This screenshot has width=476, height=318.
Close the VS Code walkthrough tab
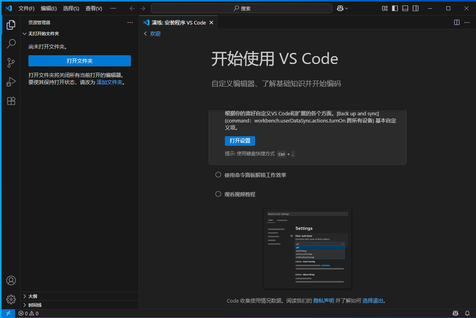pyautogui.click(x=211, y=23)
